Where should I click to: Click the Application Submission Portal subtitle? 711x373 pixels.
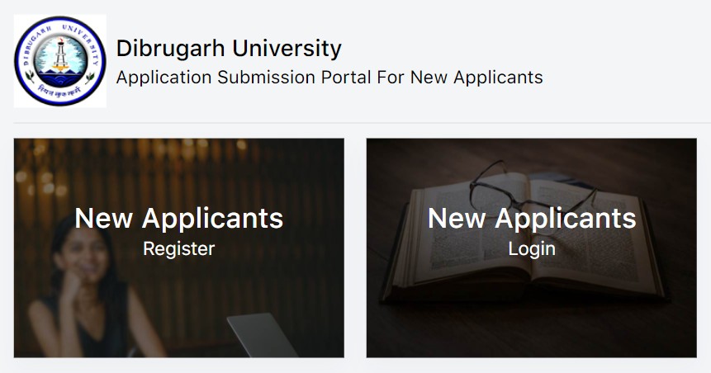click(329, 77)
